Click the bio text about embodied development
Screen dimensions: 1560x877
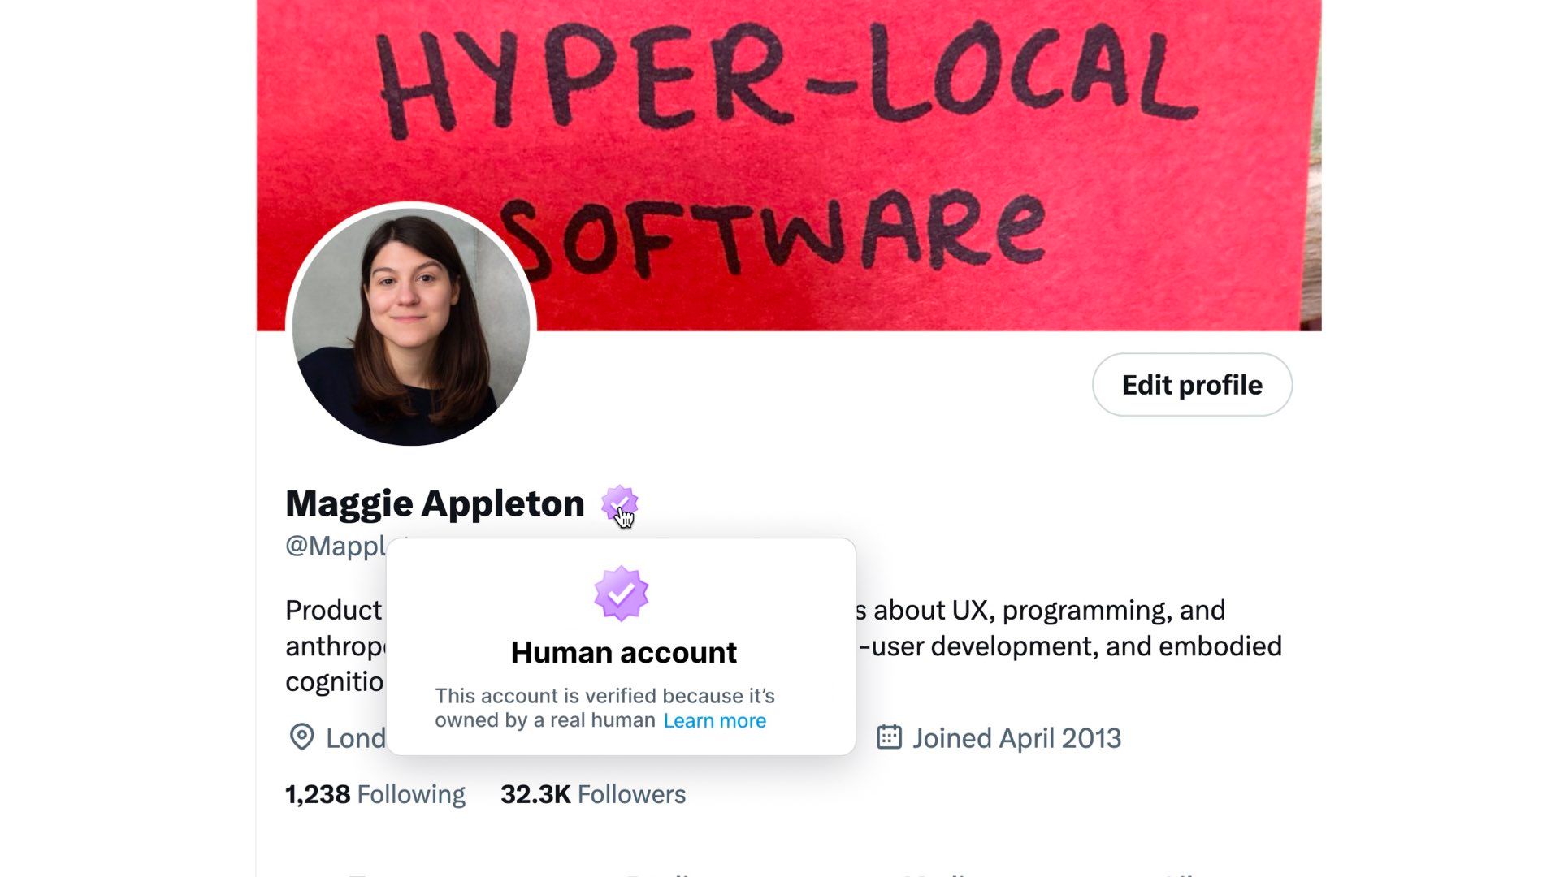coord(1070,646)
